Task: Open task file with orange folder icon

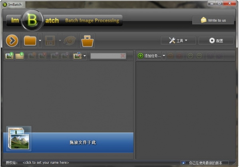Action: (x=30, y=40)
